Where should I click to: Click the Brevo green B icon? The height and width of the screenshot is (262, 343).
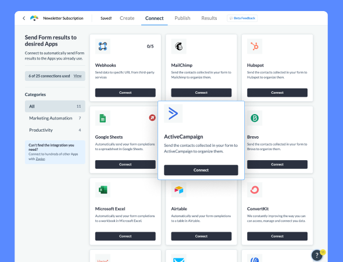pyautogui.click(x=255, y=118)
